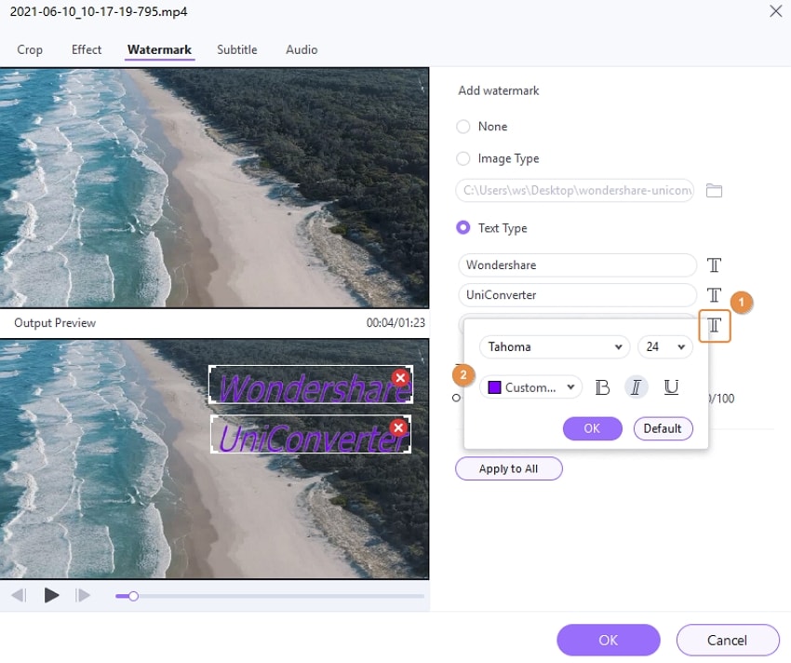
Task: Remove the UniConverter watermark from preview
Action: coord(398,427)
